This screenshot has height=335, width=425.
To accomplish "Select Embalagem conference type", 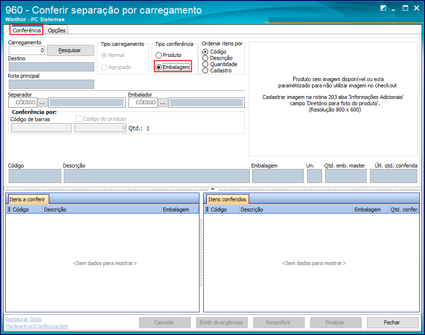I will (x=173, y=67).
